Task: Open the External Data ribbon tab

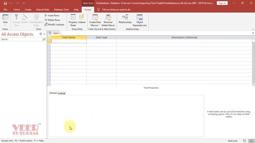Action: point(43,10)
